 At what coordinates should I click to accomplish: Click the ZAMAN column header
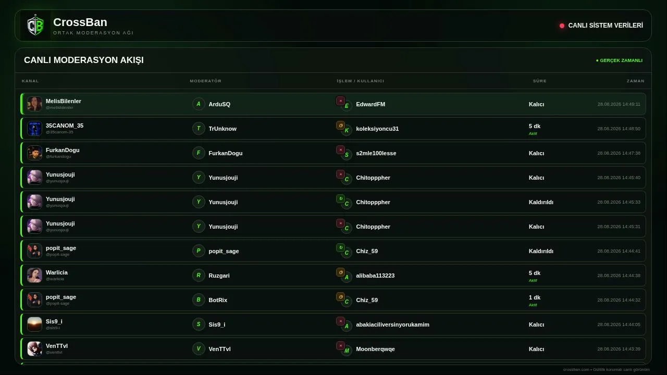(x=636, y=81)
